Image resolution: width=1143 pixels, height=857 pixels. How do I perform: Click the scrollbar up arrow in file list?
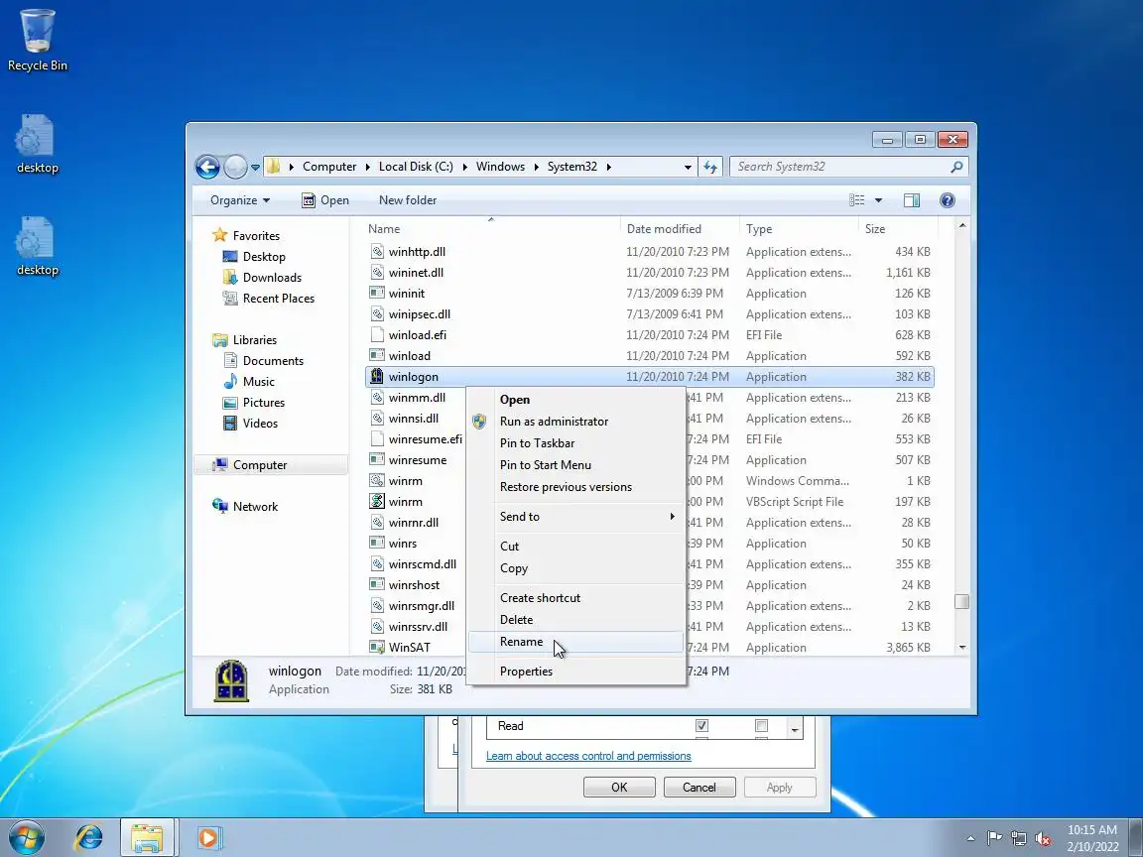pyautogui.click(x=962, y=226)
